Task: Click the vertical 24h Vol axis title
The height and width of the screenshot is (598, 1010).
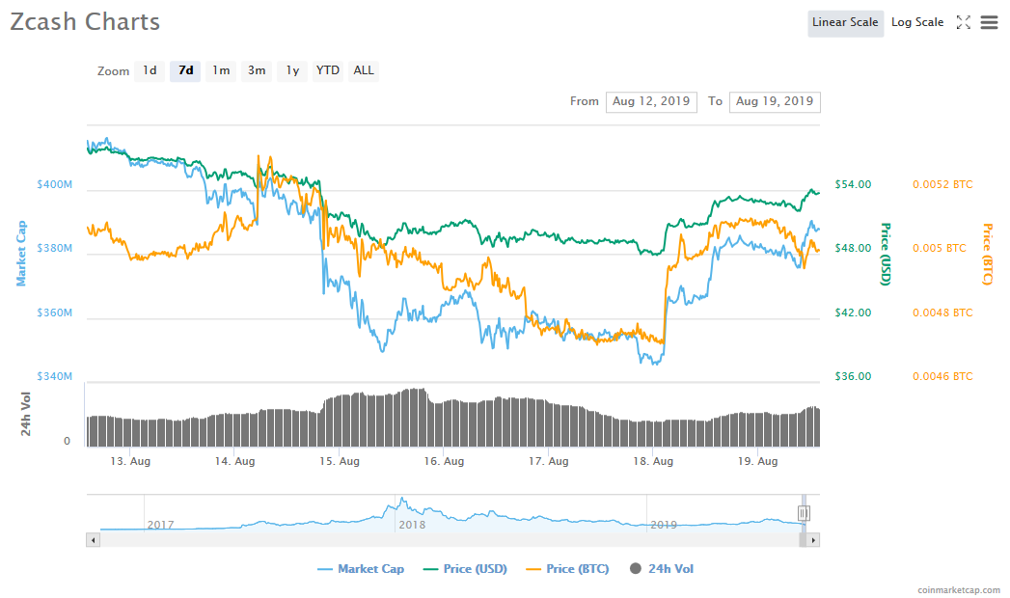Action: coord(26,414)
